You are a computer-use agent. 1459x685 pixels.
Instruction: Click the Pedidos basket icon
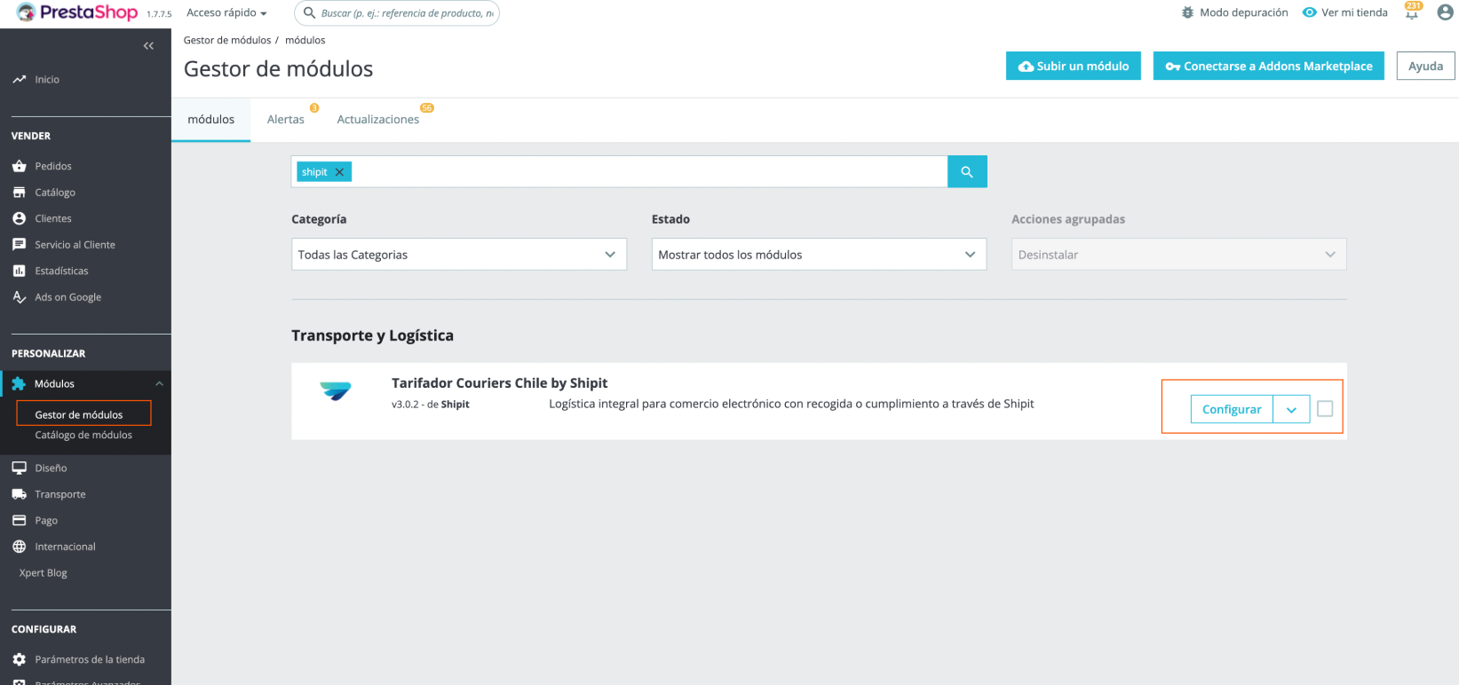pos(20,166)
